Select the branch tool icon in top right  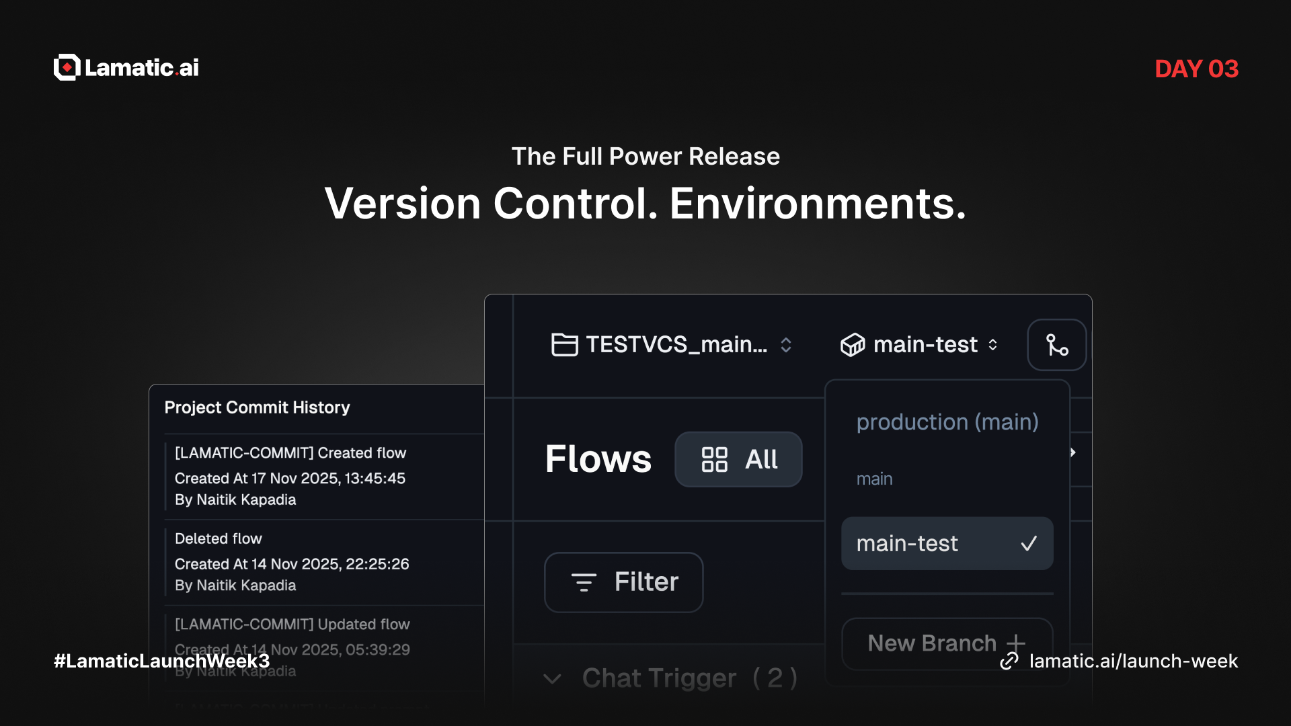point(1056,344)
